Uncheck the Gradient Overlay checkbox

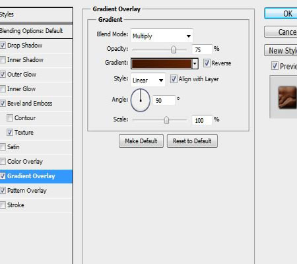(x=3, y=176)
